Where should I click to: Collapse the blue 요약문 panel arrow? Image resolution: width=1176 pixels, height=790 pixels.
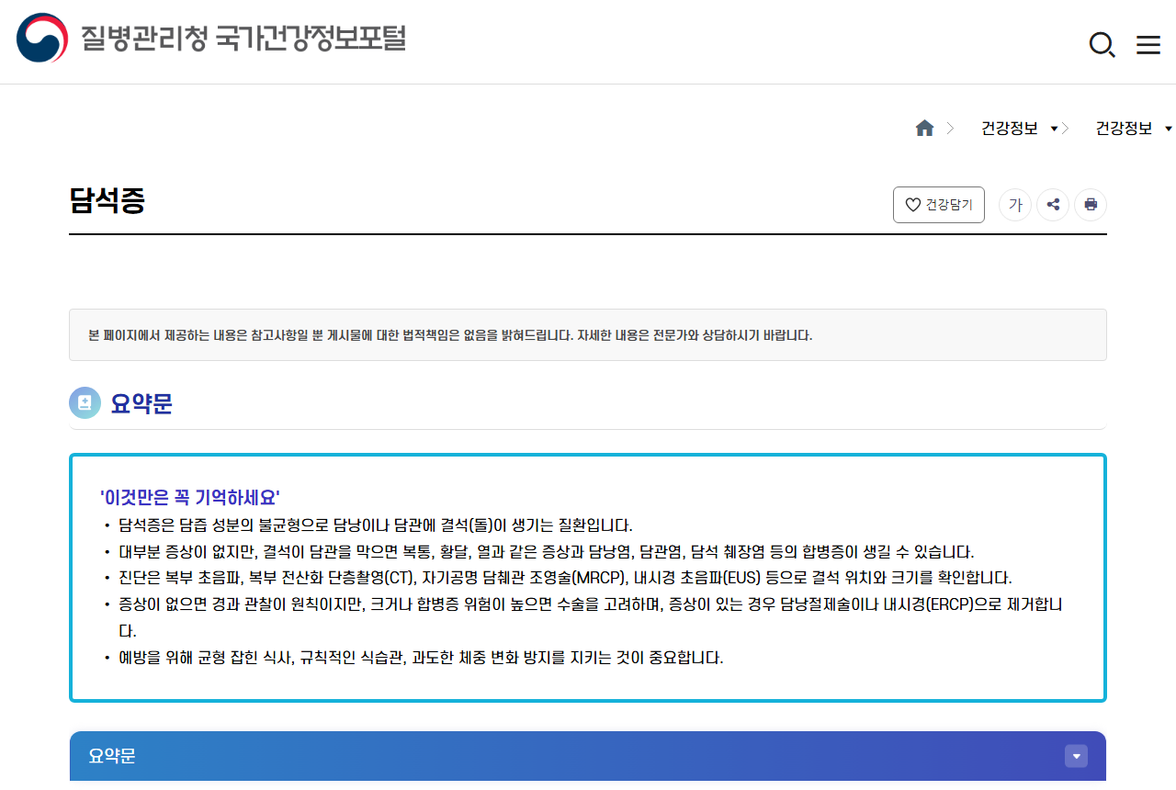(x=1076, y=756)
